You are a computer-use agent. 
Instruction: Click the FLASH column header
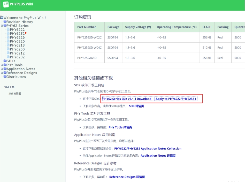tap(207, 27)
